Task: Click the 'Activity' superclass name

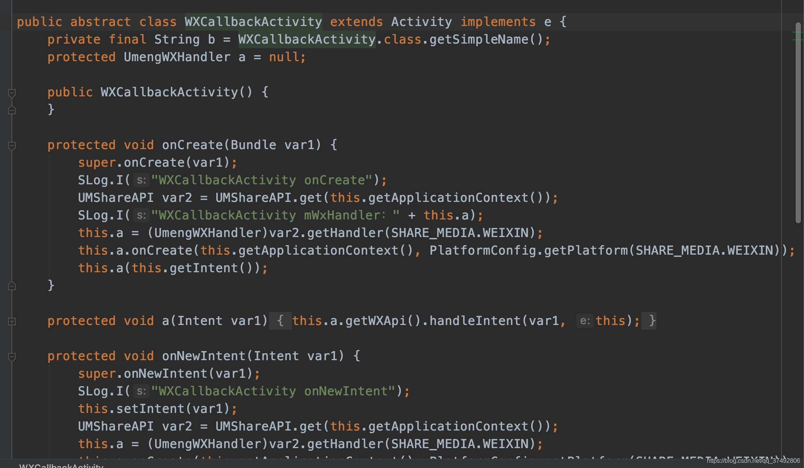Action: click(x=421, y=22)
